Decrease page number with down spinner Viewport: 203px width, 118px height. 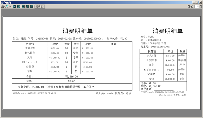tap(200, 7)
